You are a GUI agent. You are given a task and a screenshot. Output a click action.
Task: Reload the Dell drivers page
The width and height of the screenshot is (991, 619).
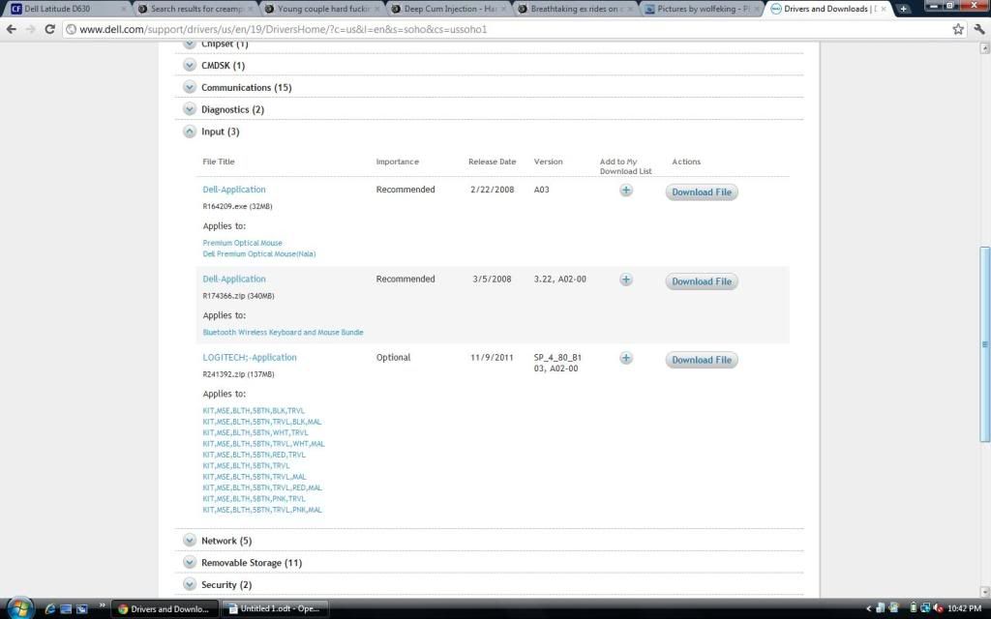pyautogui.click(x=50, y=29)
